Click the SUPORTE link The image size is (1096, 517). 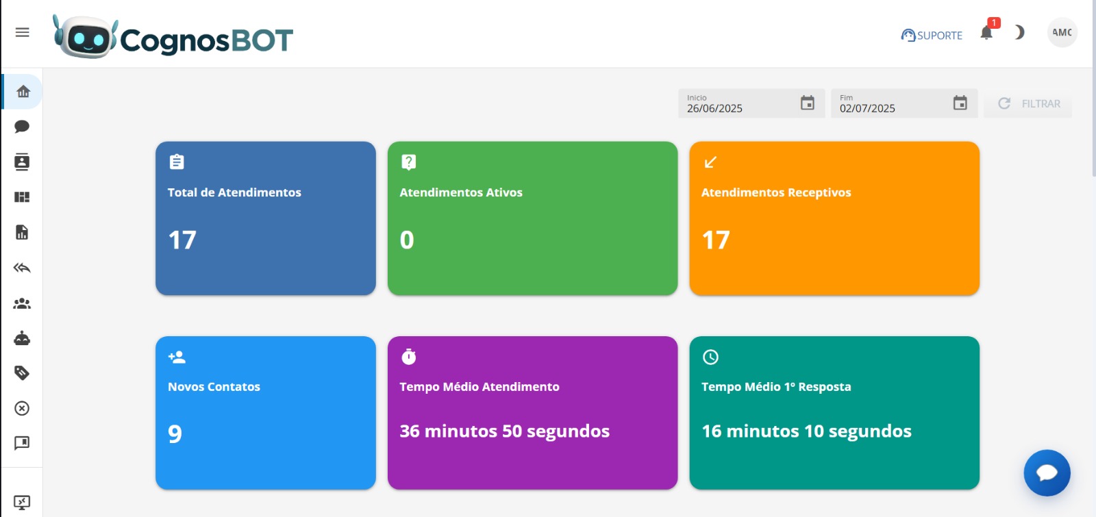coord(932,36)
